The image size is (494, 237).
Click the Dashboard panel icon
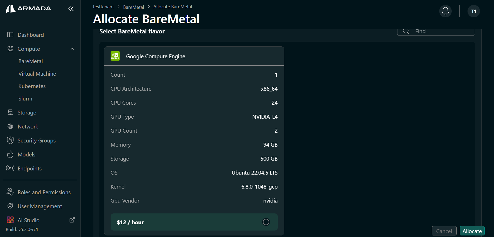click(10, 35)
